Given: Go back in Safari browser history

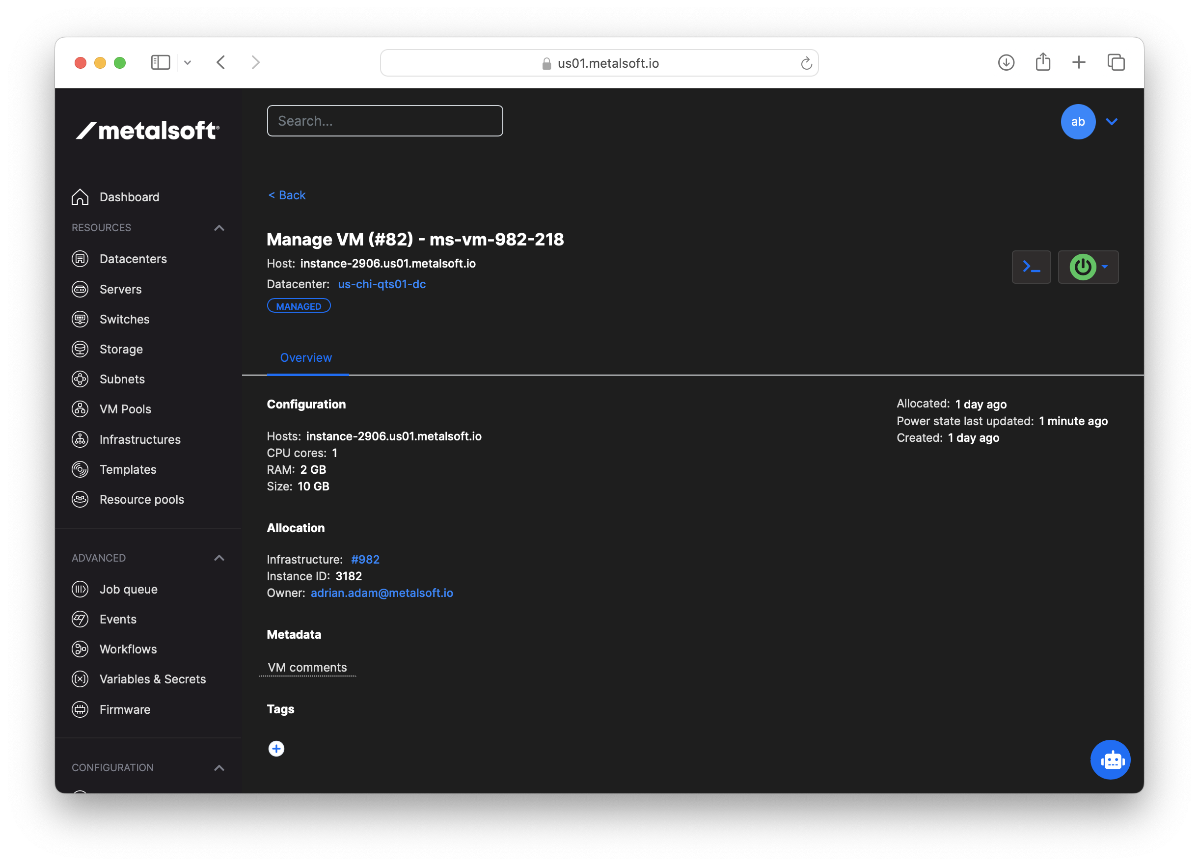Looking at the screenshot, I should pos(221,62).
